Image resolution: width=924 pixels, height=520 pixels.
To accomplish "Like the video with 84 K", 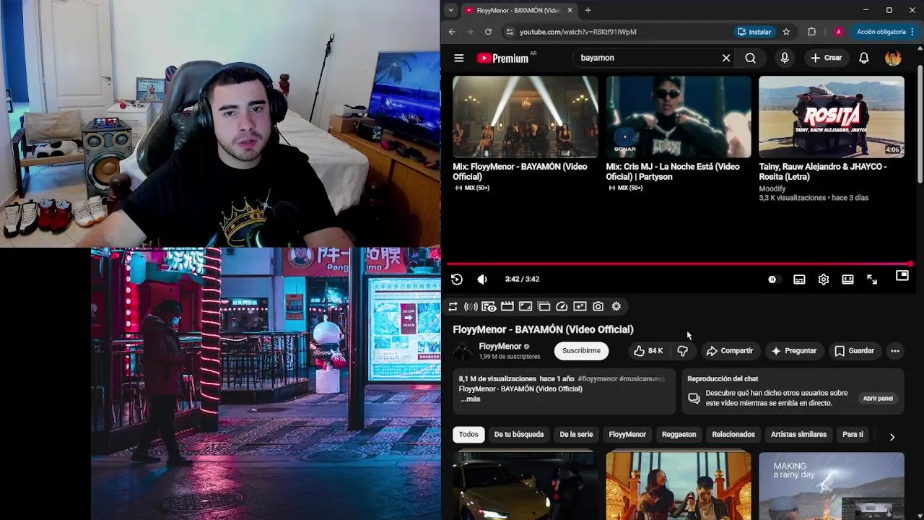I will pyautogui.click(x=648, y=351).
